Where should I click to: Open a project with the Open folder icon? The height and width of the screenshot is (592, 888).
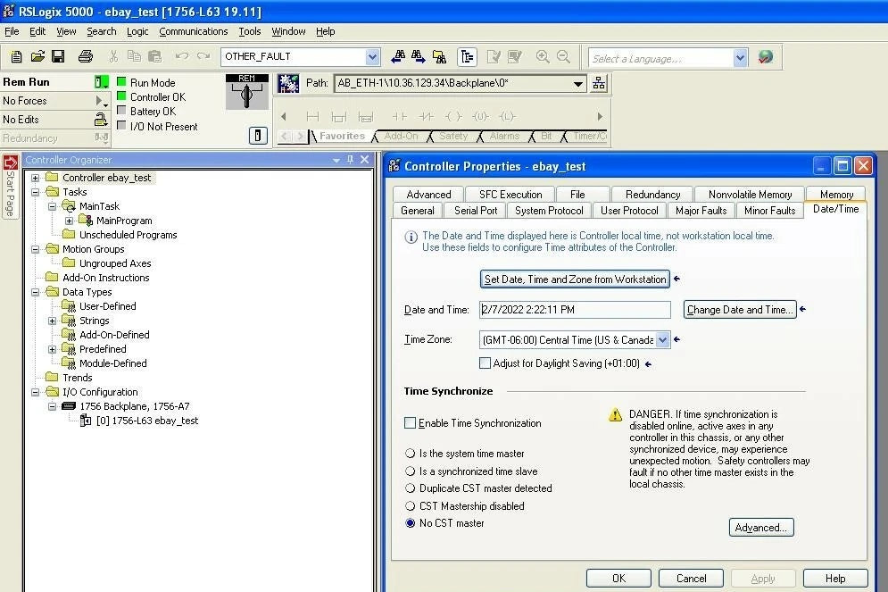37,56
